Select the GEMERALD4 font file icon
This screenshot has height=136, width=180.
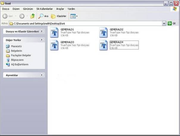(104, 45)
